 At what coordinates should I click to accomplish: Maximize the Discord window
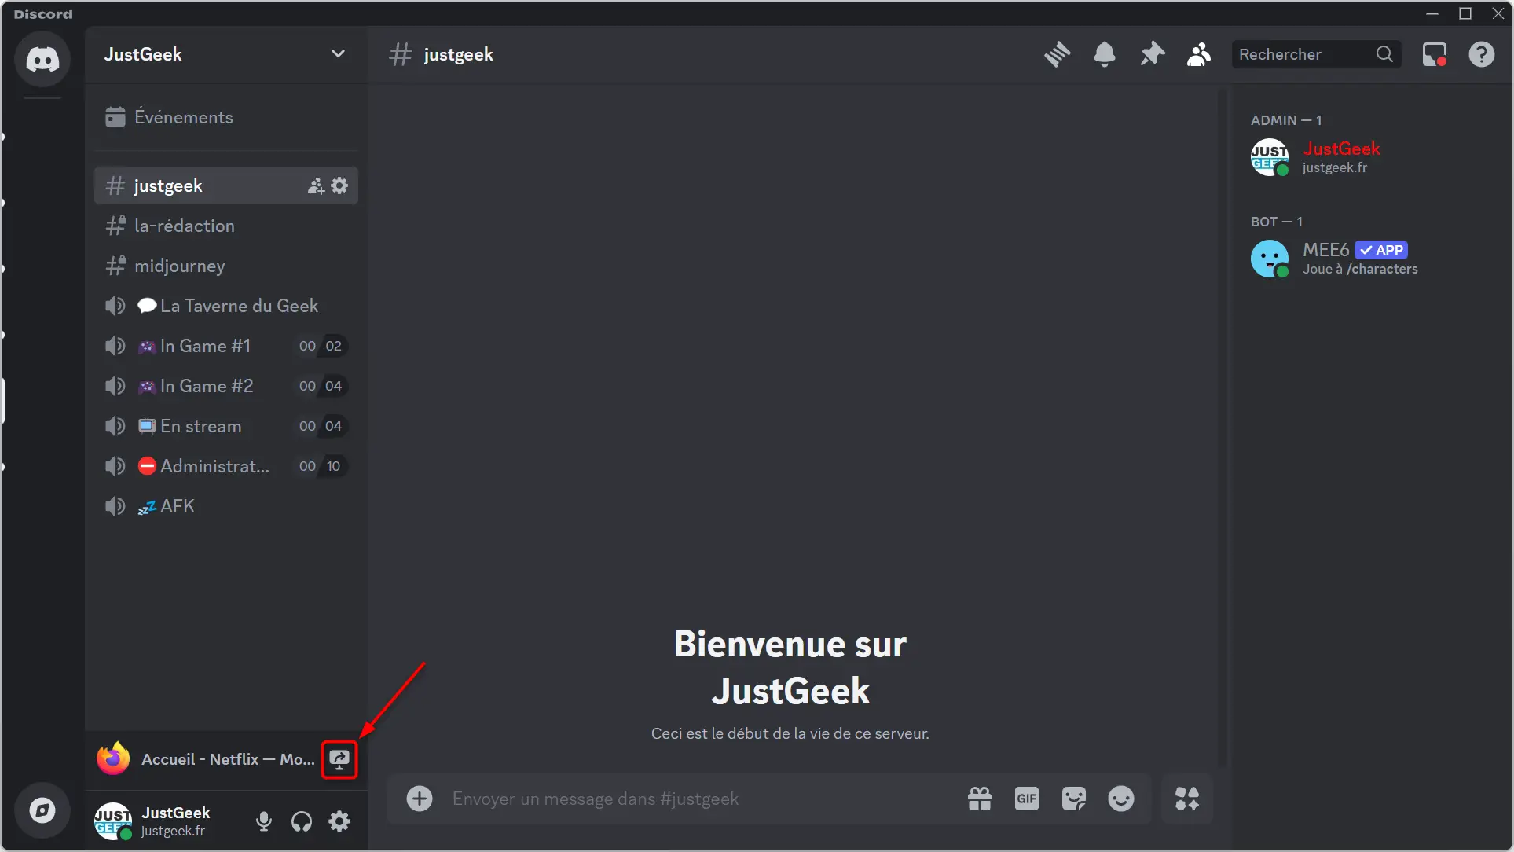(1465, 13)
